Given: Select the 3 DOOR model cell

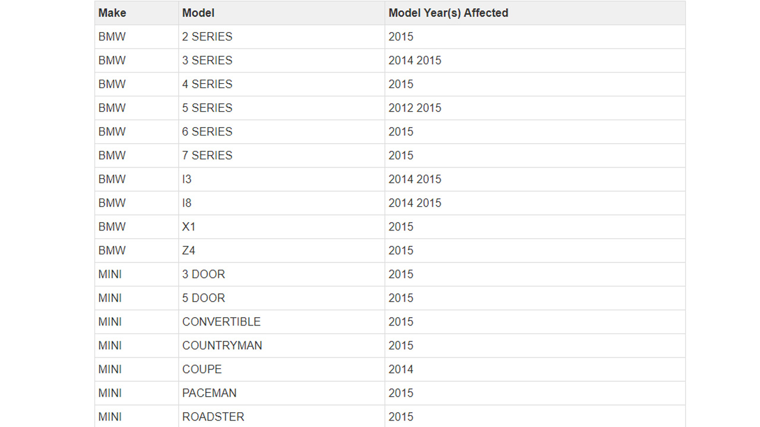Looking at the screenshot, I should 204,274.
